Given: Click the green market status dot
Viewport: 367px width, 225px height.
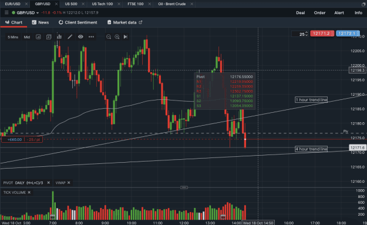Looking at the screenshot, I should pos(14,13).
